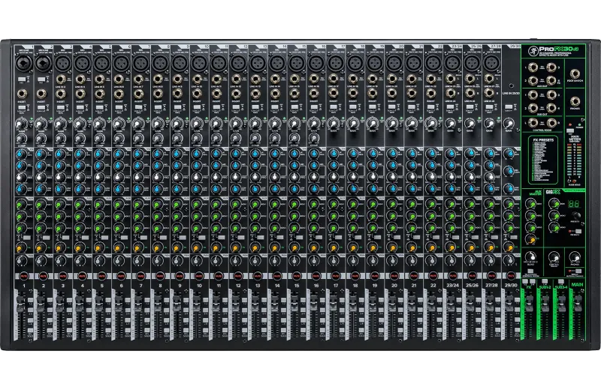Click the Aux Out 1 jack

point(533,67)
